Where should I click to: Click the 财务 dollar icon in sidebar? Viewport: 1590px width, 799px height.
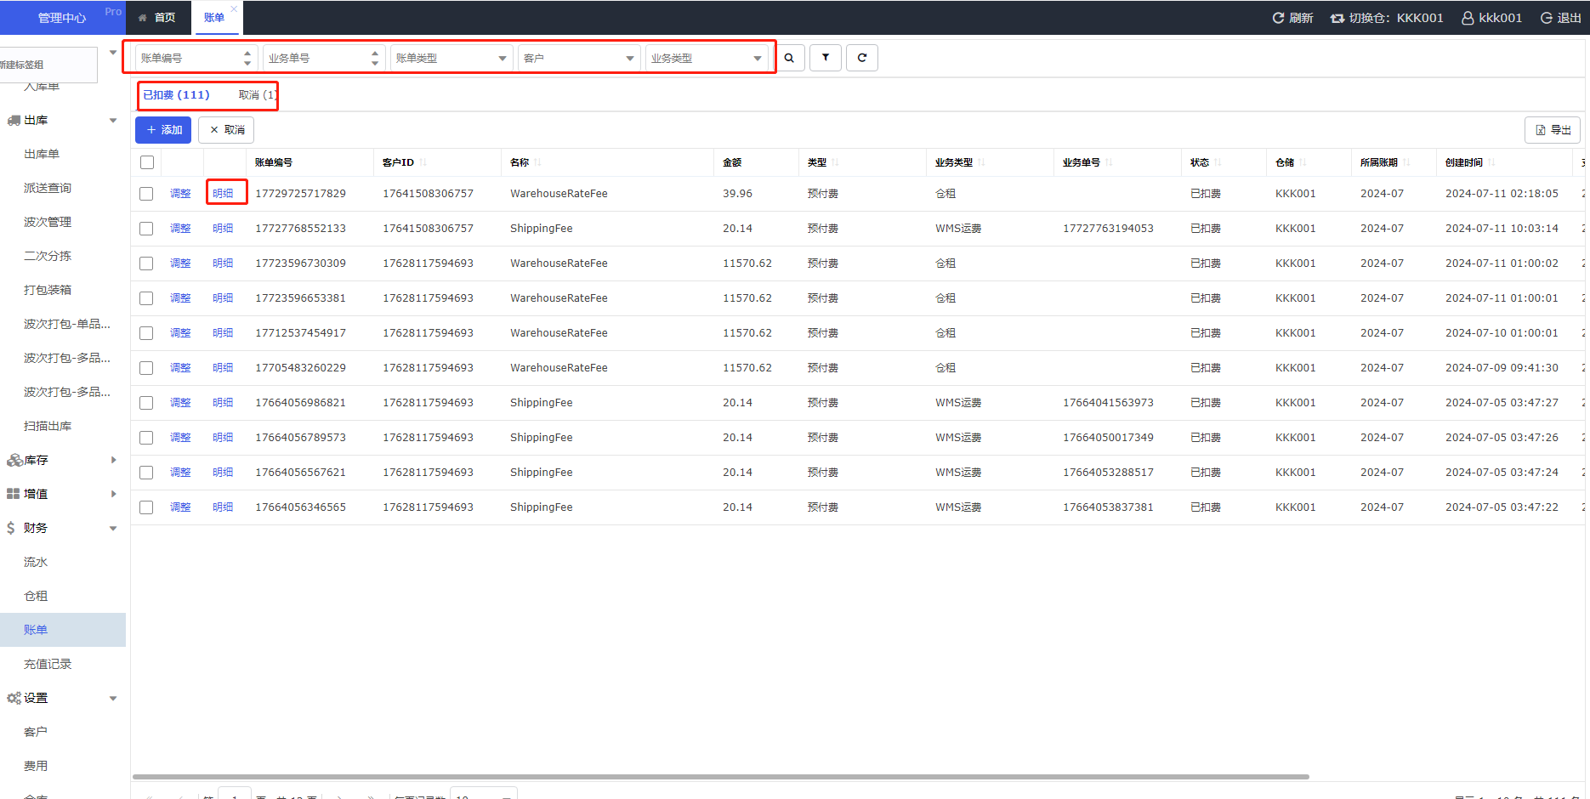coord(11,528)
